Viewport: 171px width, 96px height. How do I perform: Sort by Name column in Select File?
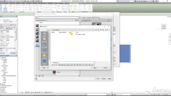click(x=53, y=32)
